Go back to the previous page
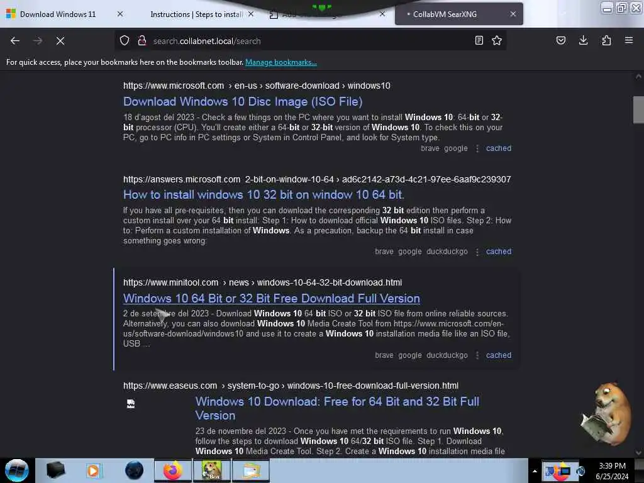Screen dimensions: 644x483 point(15,41)
